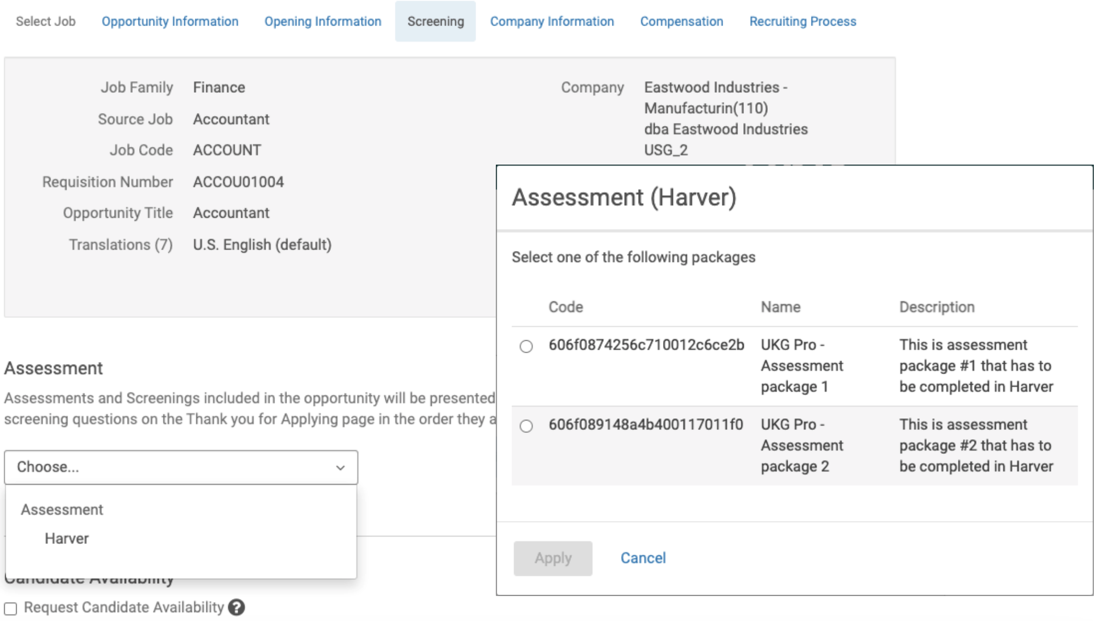Select radio for Assessment package 1

[526, 346]
